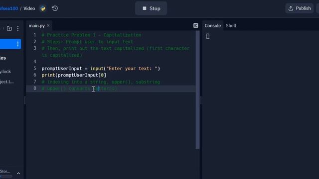
Task: Click the line 7 indexing comment
Action: click(x=101, y=82)
